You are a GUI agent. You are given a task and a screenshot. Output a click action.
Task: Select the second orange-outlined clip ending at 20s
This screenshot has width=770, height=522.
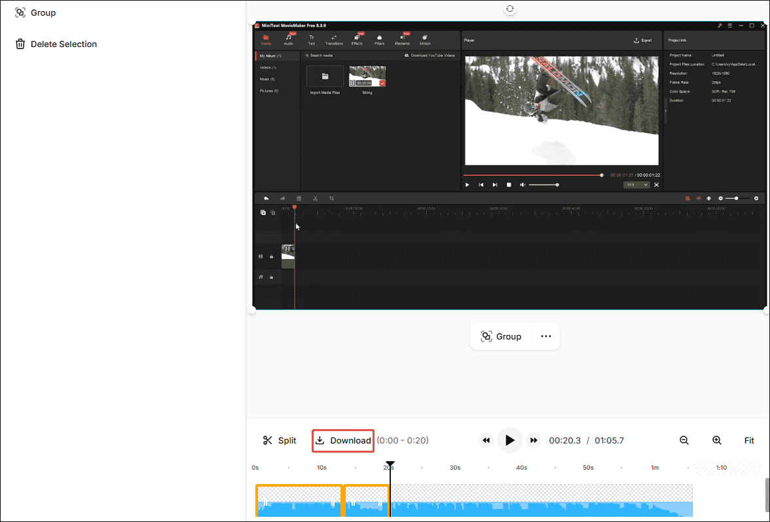click(367, 500)
